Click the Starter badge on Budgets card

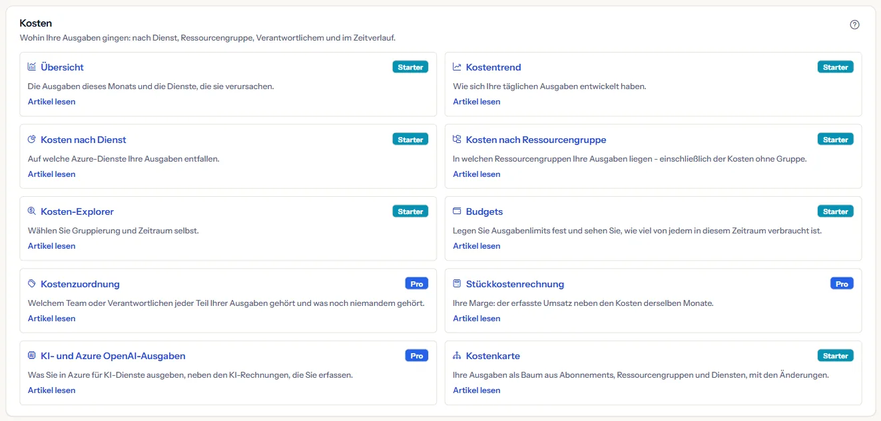[x=835, y=211]
